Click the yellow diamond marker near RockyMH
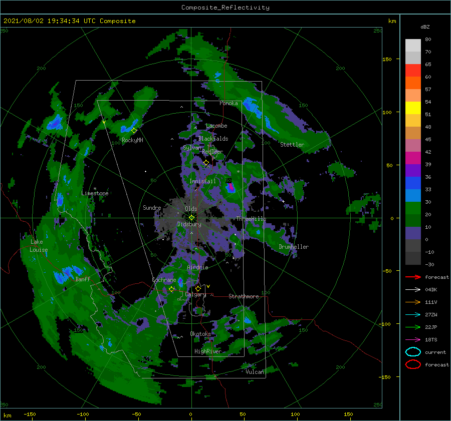The image size is (451, 421). point(134,131)
